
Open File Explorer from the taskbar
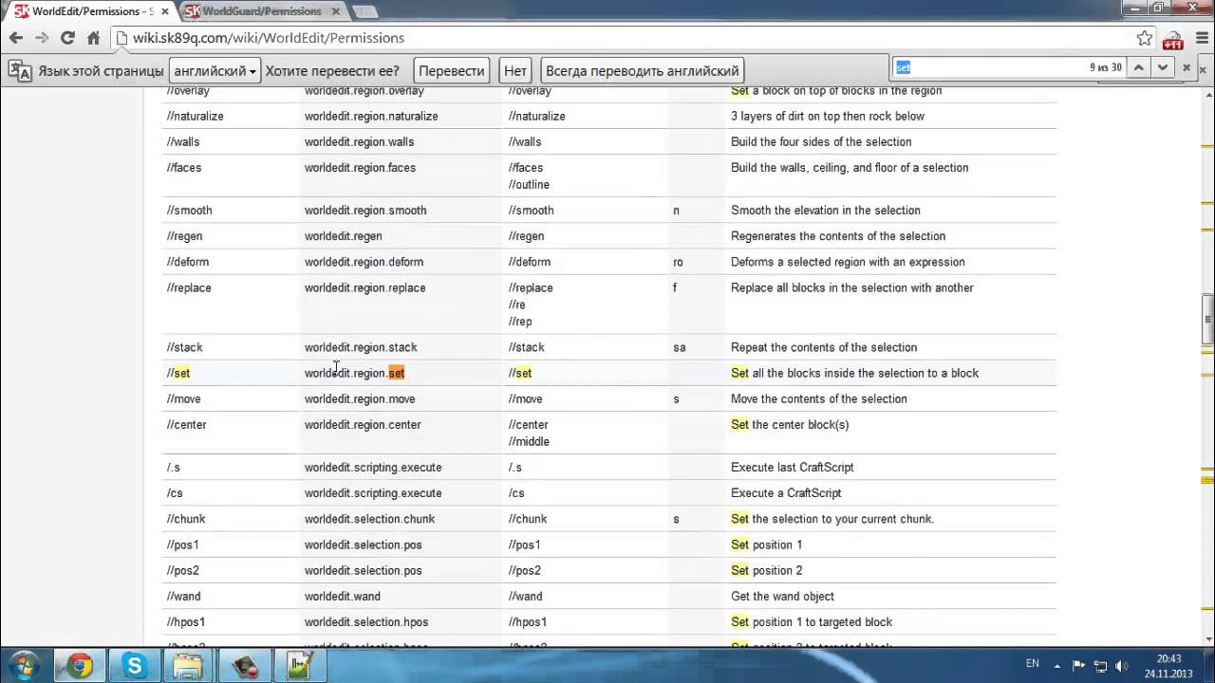point(189,666)
